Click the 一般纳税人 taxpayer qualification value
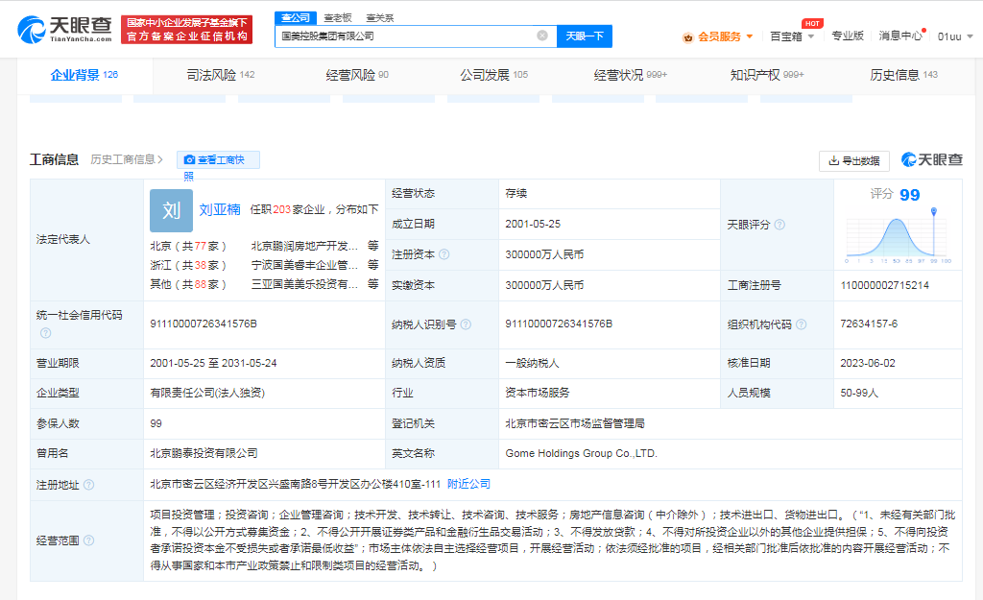 tap(532, 363)
